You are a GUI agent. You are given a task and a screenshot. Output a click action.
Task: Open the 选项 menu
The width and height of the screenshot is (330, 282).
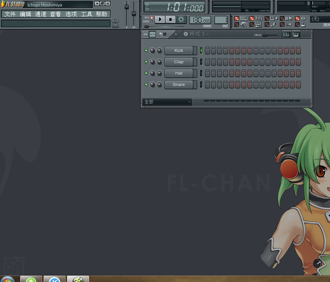(71, 14)
